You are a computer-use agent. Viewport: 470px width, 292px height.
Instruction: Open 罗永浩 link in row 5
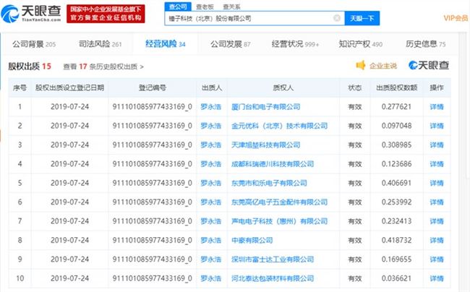point(211,183)
